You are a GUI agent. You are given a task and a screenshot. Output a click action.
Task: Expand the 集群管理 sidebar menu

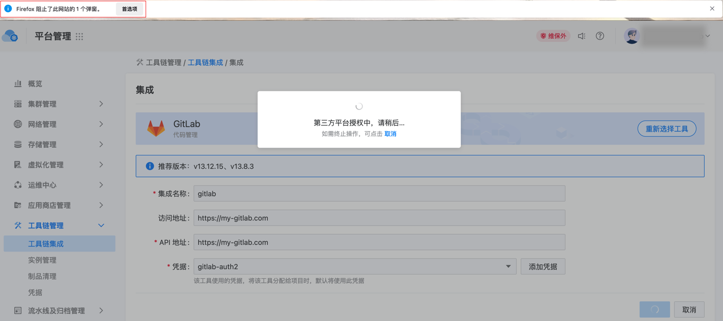coord(59,104)
